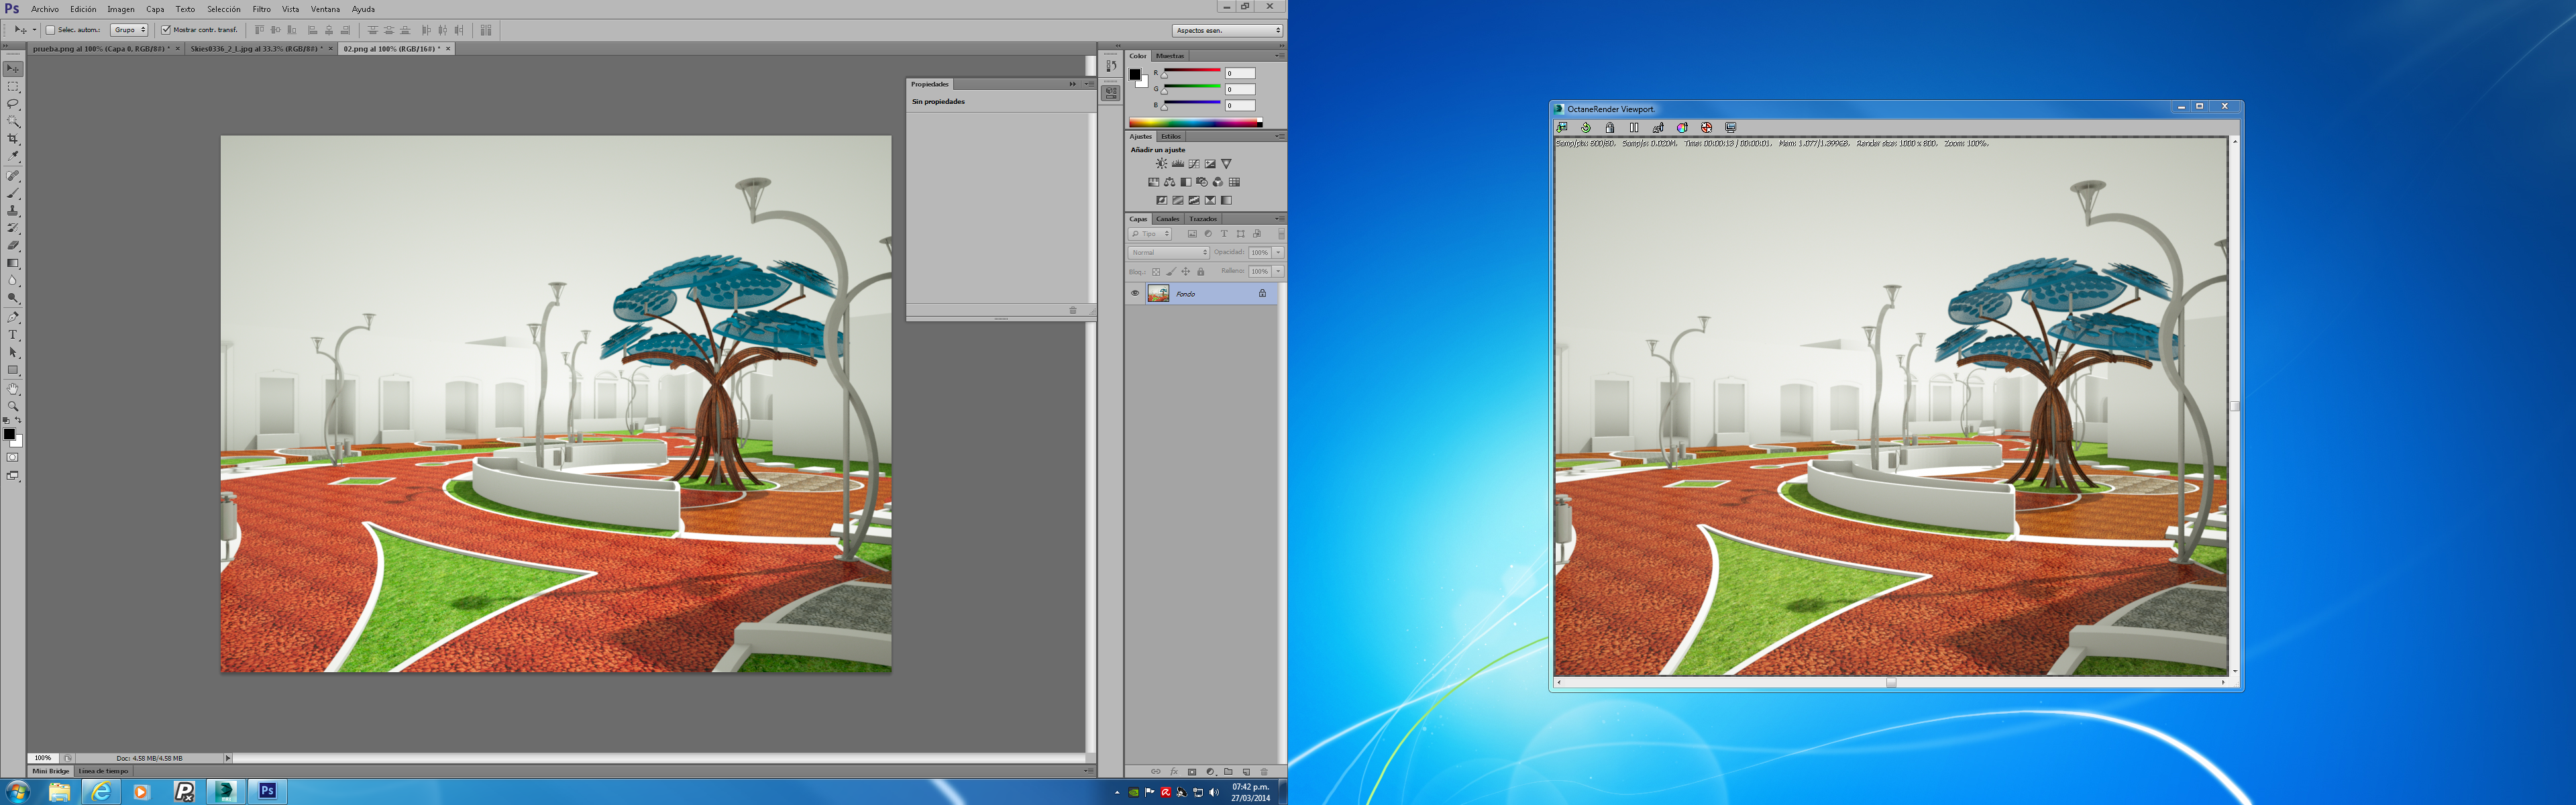Viewport: 2576px width, 805px height.
Task: Add a Color Balance adjustment
Action: (1169, 182)
